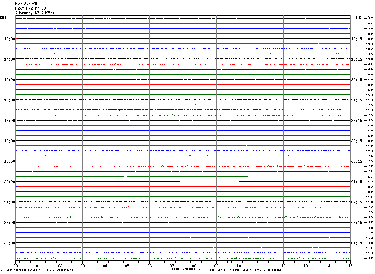This screenshot has width=375, height=274.
Task: Click the Apr 7,2026 date text
Action: (x=26, y=4)
